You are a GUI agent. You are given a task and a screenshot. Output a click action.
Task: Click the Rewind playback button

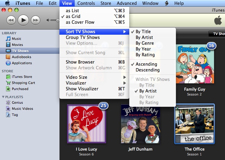pos(11,20)
